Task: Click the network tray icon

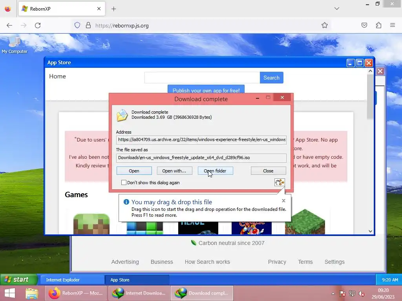Action: 352,294
